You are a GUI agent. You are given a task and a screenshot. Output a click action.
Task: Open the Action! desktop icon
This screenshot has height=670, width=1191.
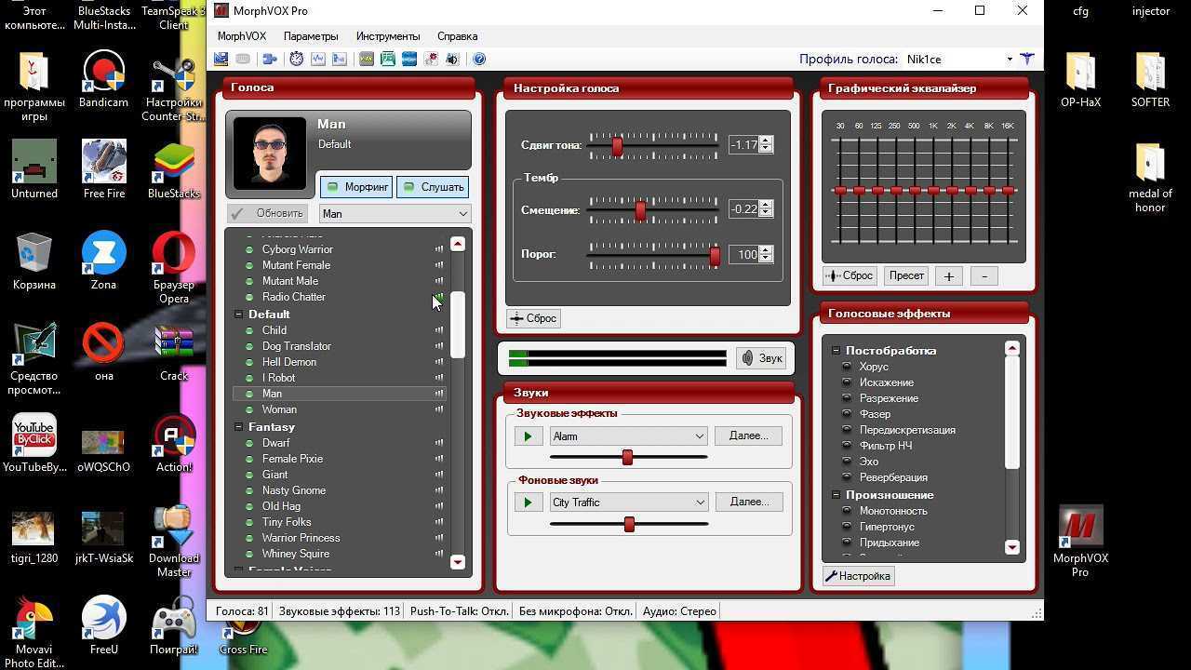pos(174,444)
